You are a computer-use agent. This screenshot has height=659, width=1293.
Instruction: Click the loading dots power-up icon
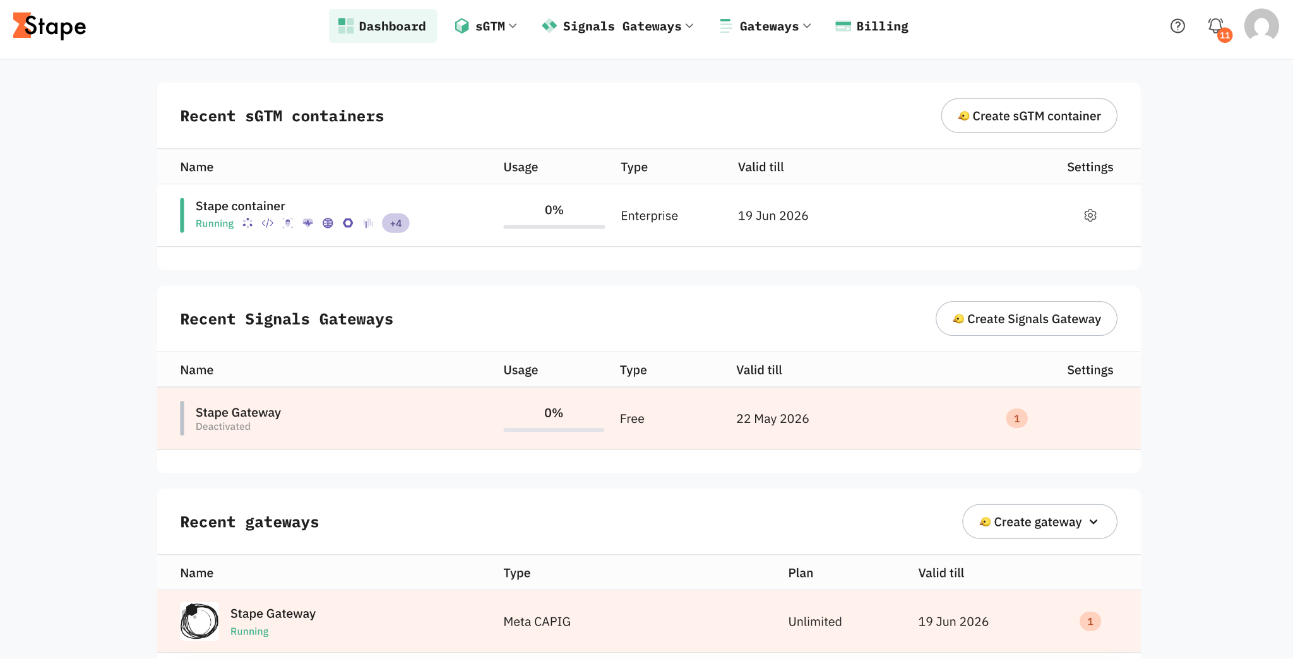pyautogui.click(x=247, y=223)
